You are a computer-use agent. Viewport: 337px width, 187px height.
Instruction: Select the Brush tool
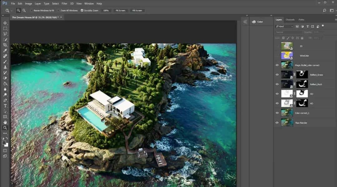click(x=5, y=62)
